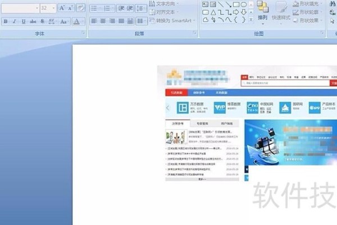Click the Decrease Font Size icon
Screen dimensions: 337x225
pyautogui.click(x=70, y=8)
